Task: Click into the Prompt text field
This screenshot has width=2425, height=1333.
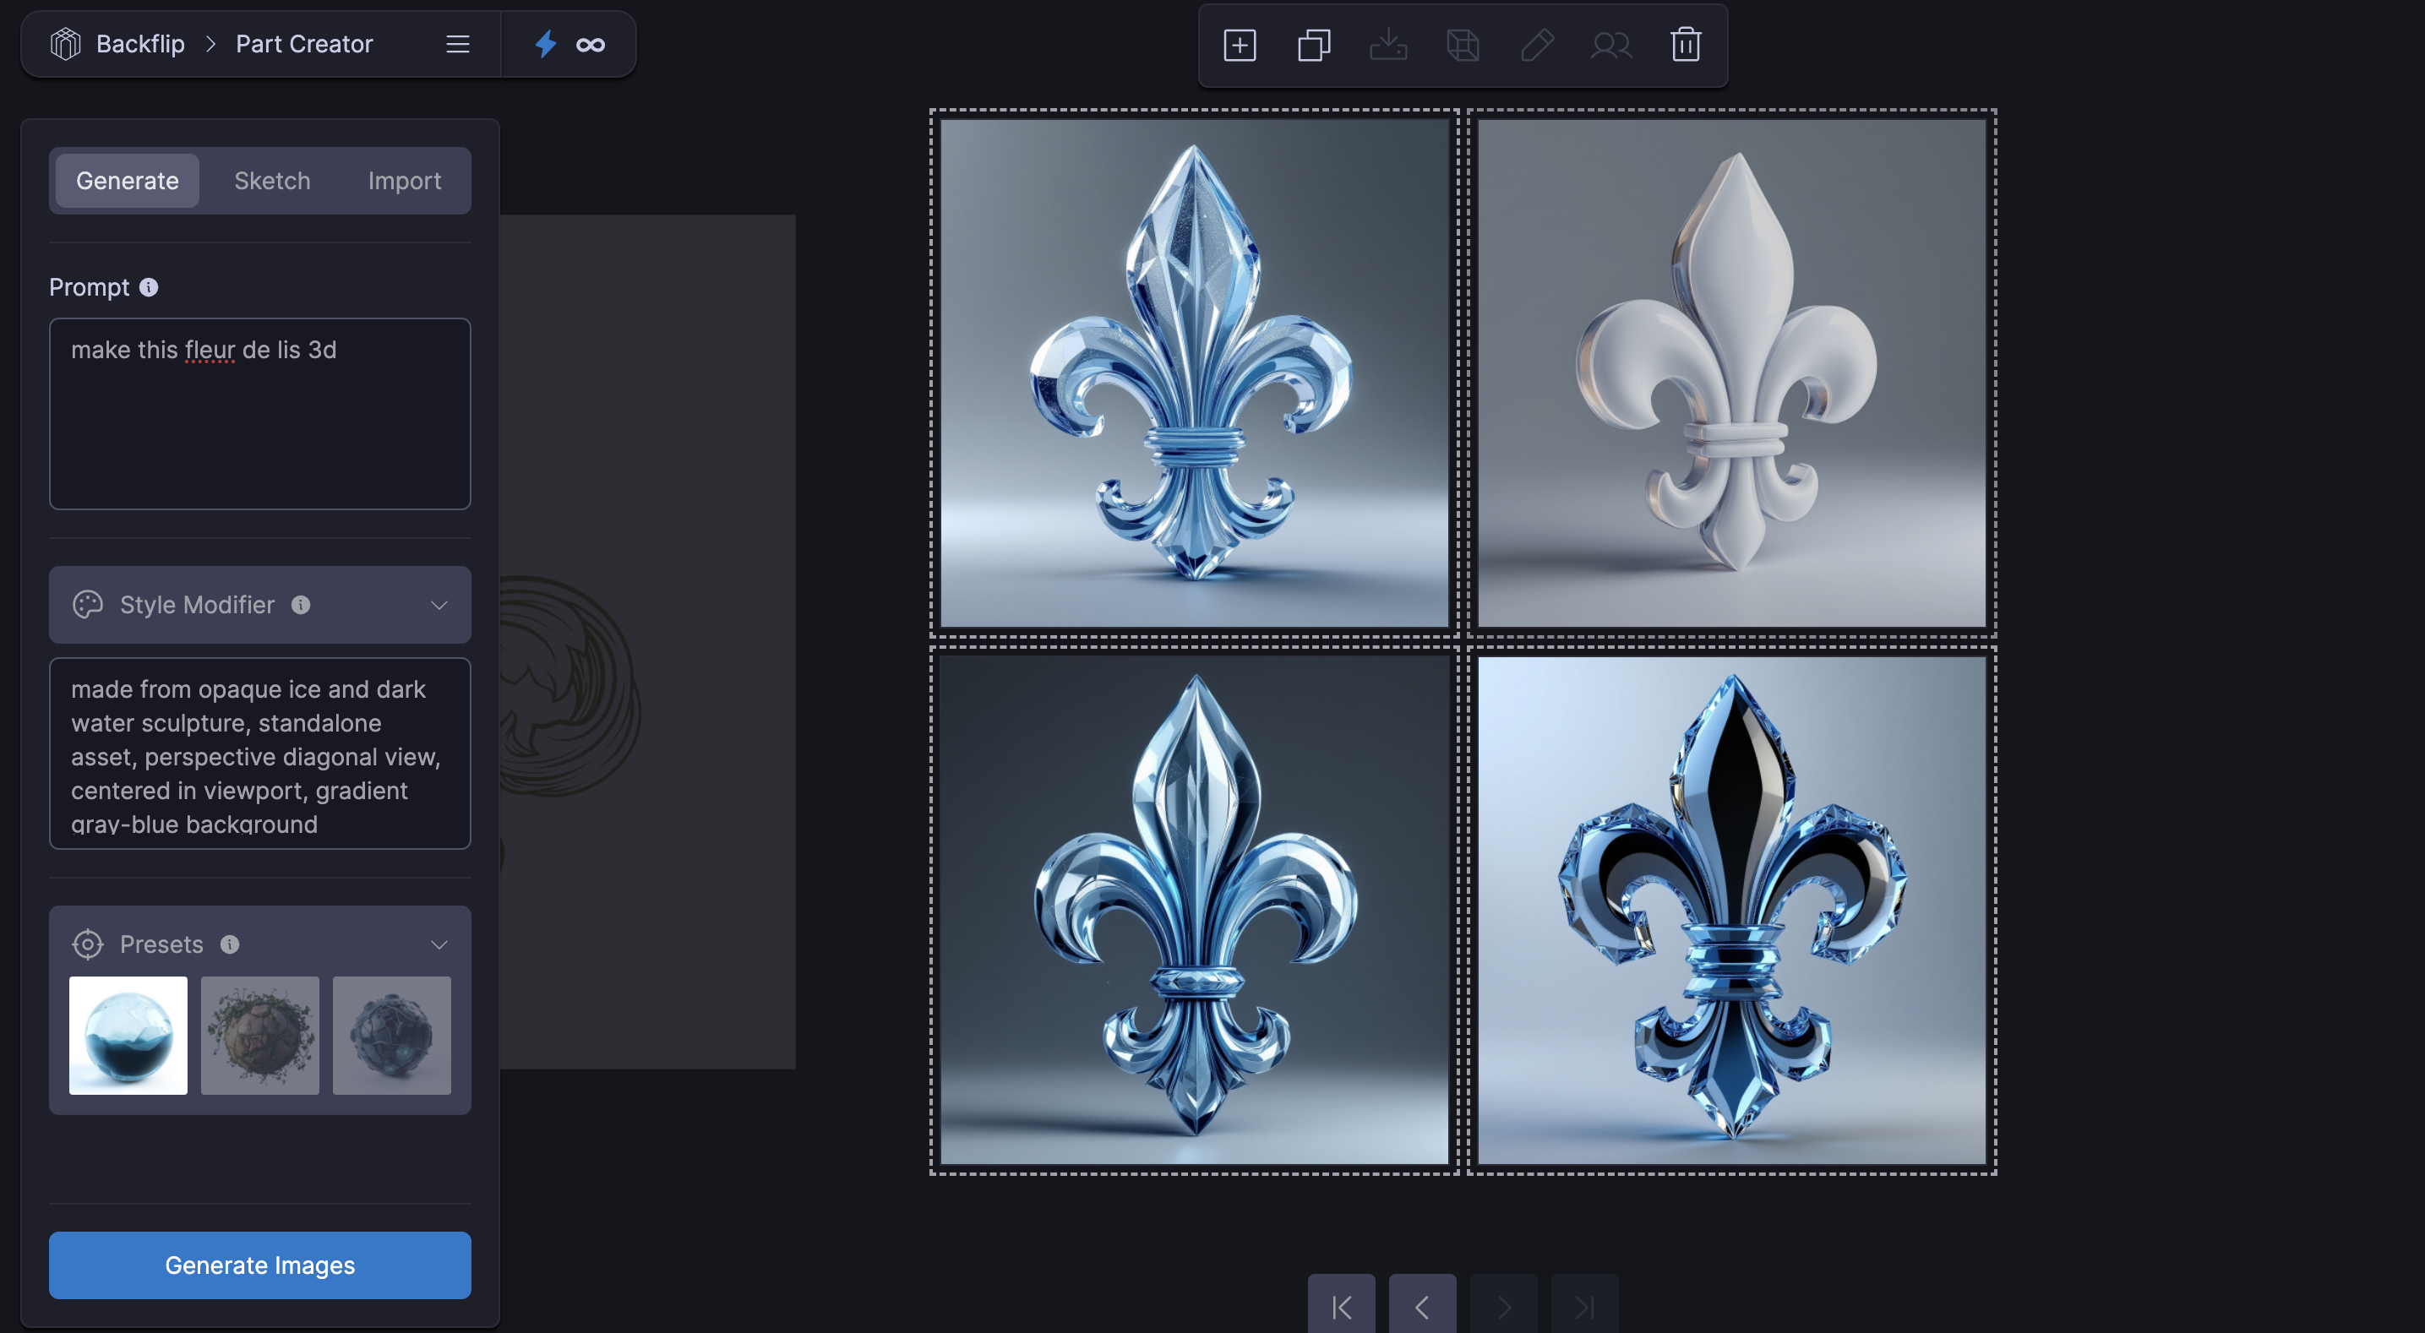Action: [x=260, y=414]
